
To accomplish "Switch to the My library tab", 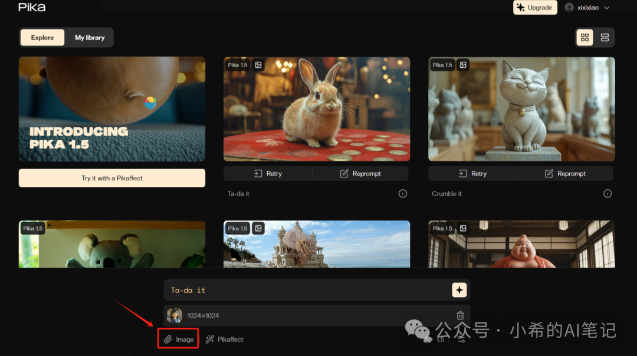I will coord(90,37).
